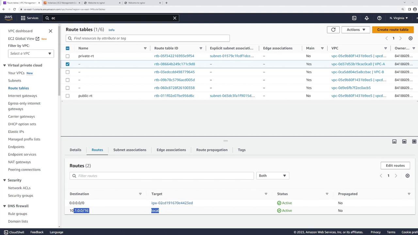Click the Edit routes button
418x235 pixels.
click(395, 165)
